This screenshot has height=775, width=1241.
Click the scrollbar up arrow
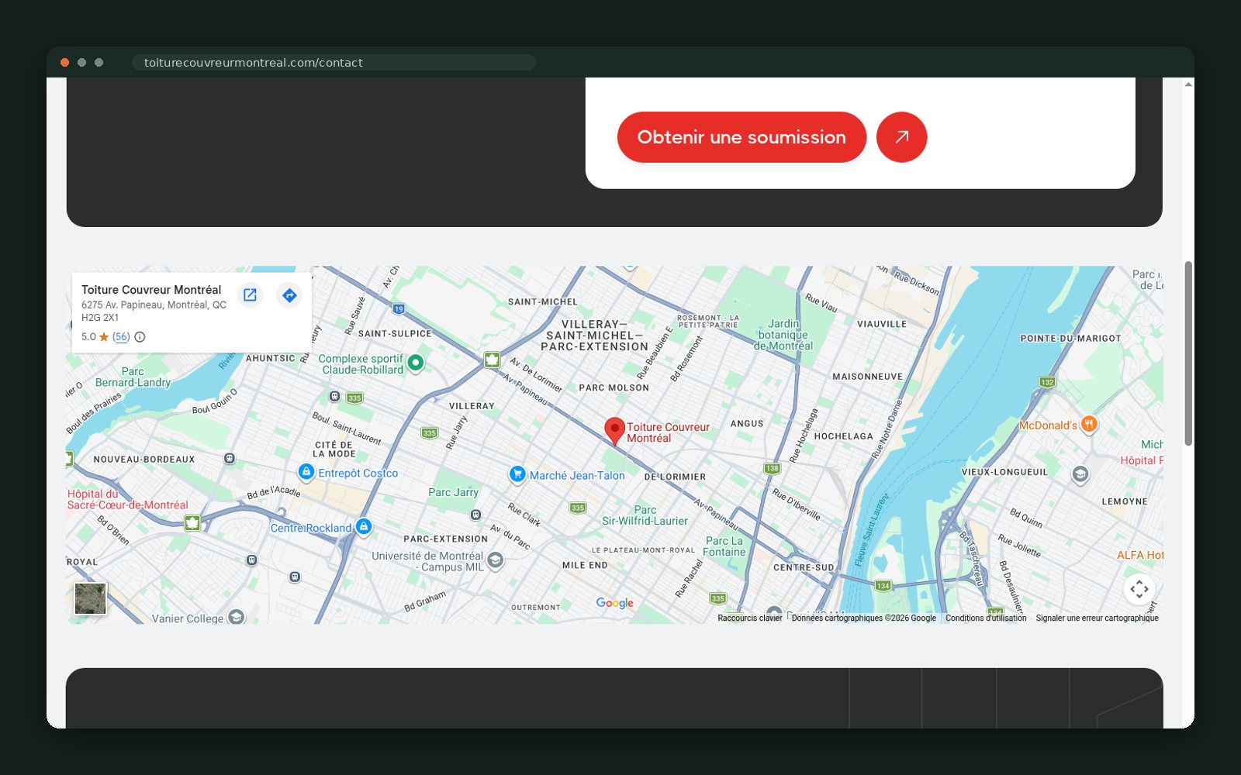click(x=1188, y=84)
